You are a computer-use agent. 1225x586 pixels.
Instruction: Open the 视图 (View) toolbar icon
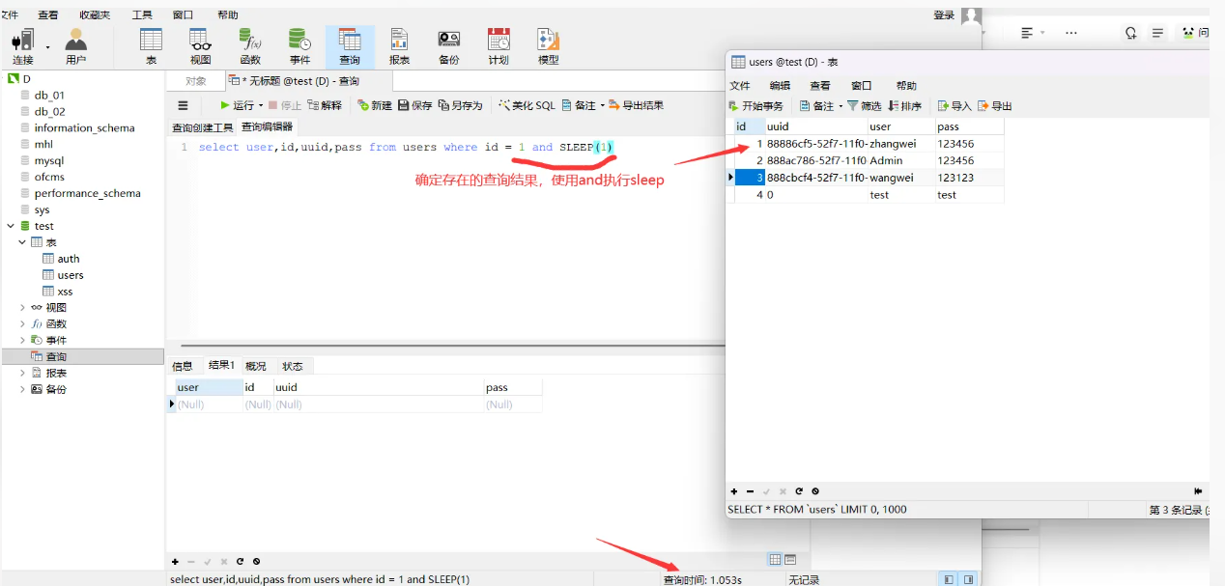(x=200, y=46)
